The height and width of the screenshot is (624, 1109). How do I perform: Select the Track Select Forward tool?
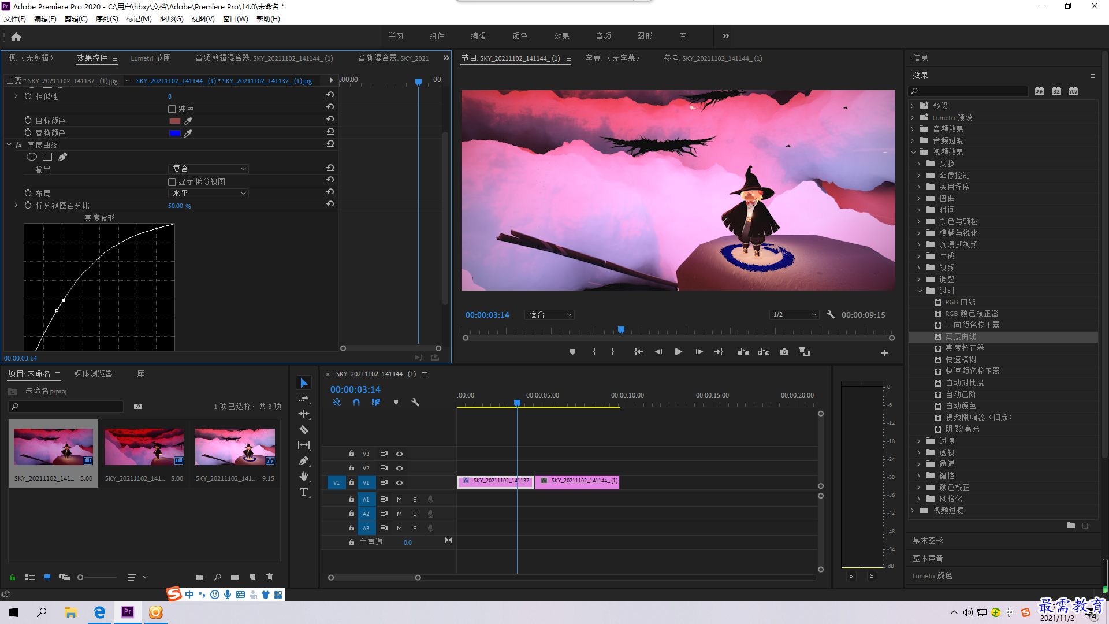[304, 398]
